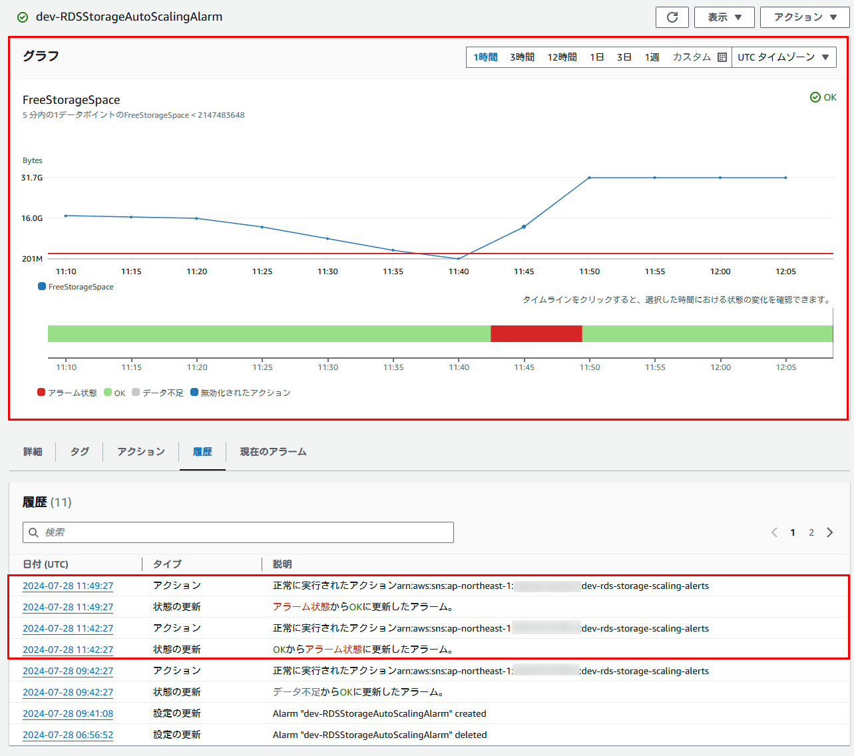The height and width of the screenshot is (756, 854).
Task: Go to history page 2
Action: [811, 532]
